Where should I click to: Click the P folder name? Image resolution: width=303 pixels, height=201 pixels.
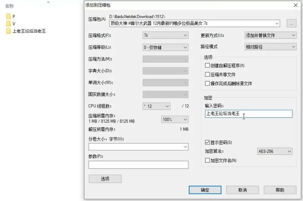[14, 16]
